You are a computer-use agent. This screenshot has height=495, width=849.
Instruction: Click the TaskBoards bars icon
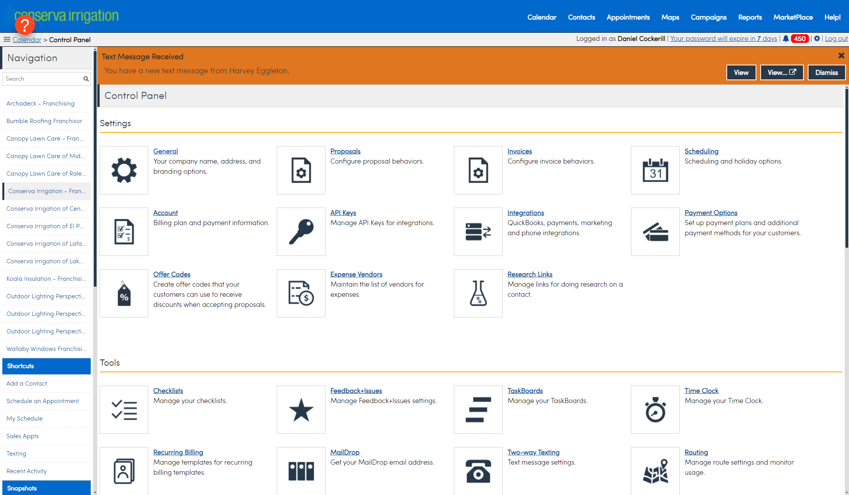[x=478, y=410]
